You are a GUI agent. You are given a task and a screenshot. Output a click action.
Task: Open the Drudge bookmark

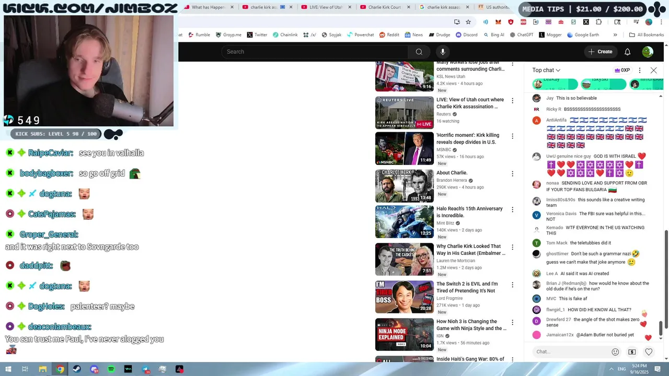(x=439, y=35)
